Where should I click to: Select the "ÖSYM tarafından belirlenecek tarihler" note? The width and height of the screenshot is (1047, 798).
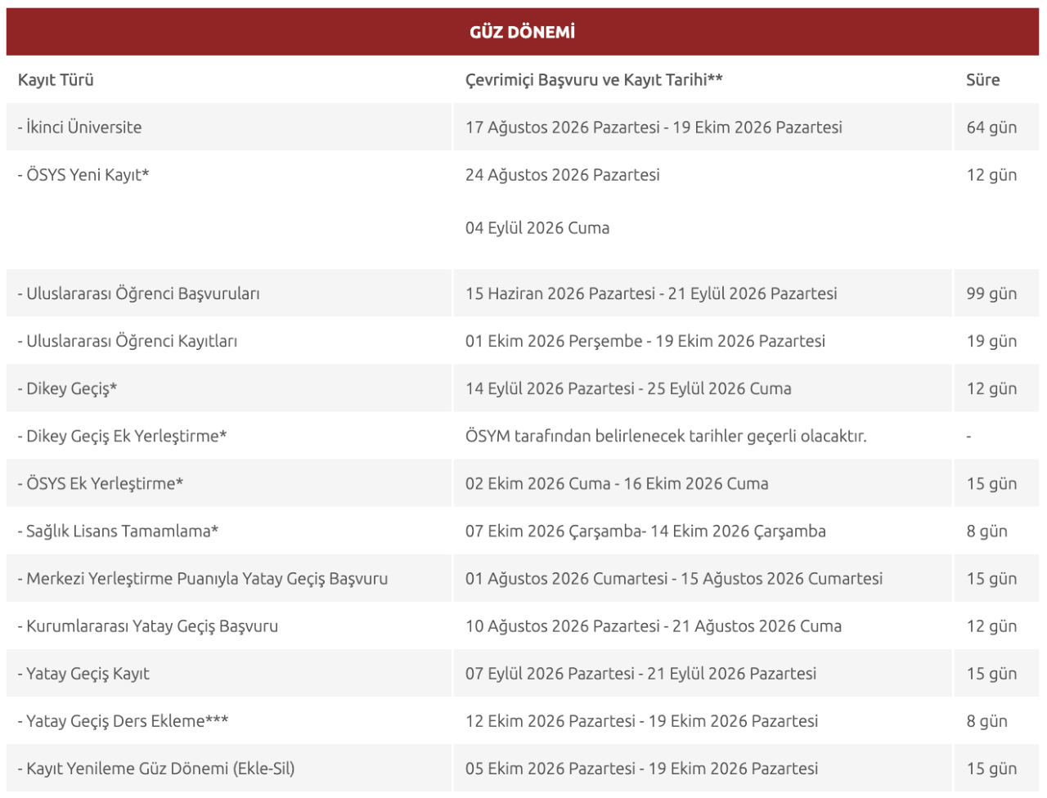click(666, 436)
